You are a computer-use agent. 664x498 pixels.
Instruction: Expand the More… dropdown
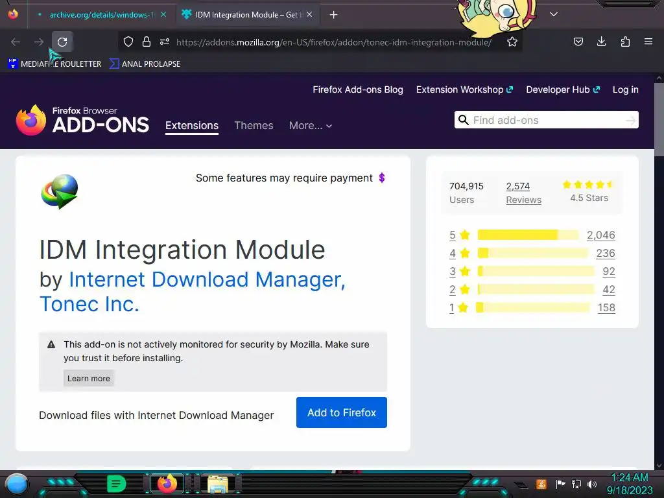(311, 126)
